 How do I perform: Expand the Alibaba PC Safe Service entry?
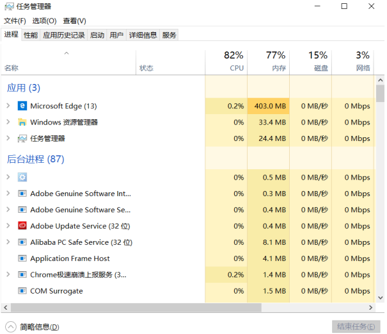pyautogui.click(x=8, y=242)
